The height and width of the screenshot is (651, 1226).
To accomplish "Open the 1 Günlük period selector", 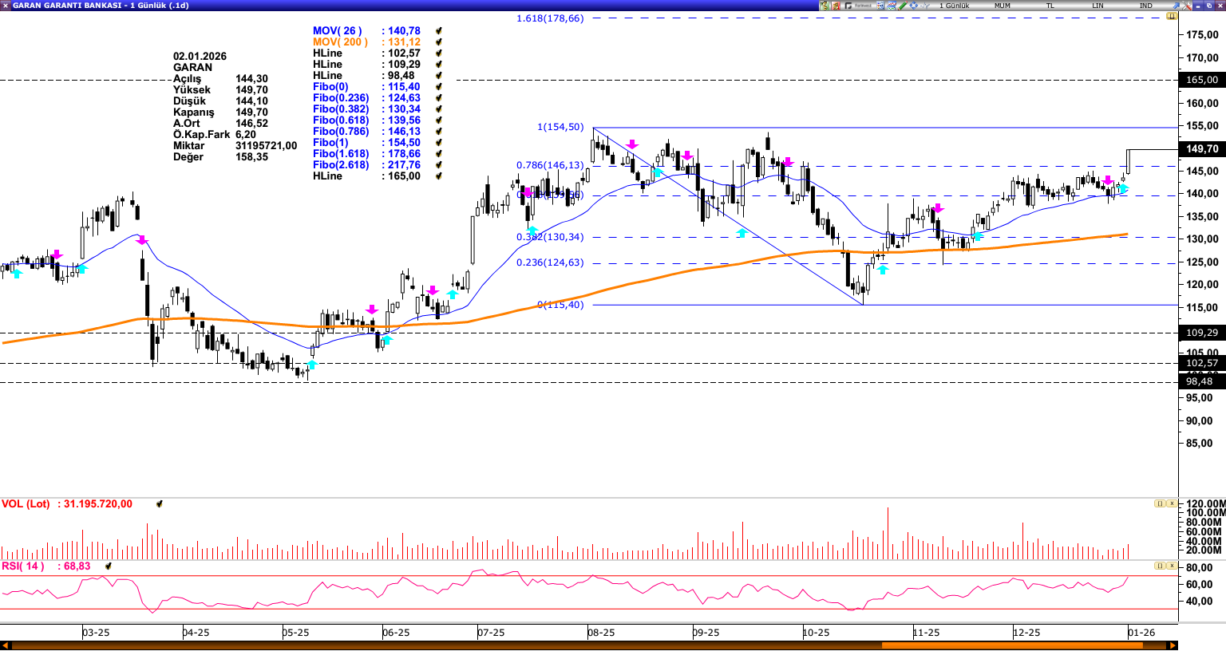I will [955, 6].
